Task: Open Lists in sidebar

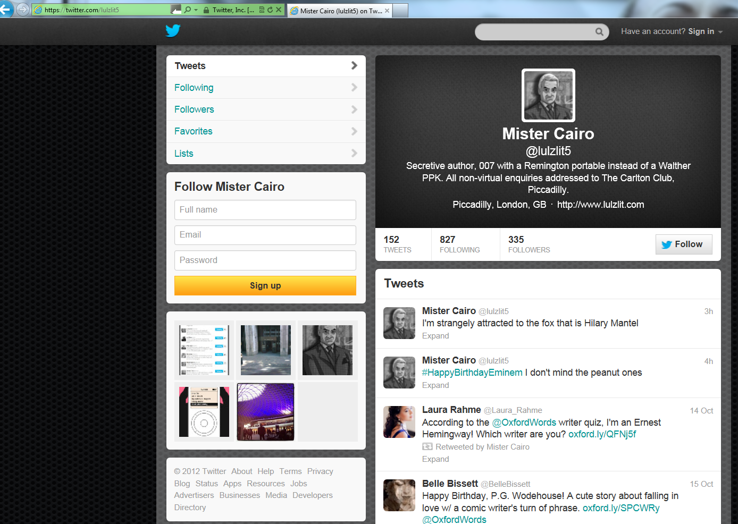Action: click(266, 154)
